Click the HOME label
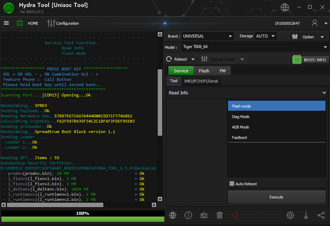This screenshot has width=330, height=226. [33, 23]
